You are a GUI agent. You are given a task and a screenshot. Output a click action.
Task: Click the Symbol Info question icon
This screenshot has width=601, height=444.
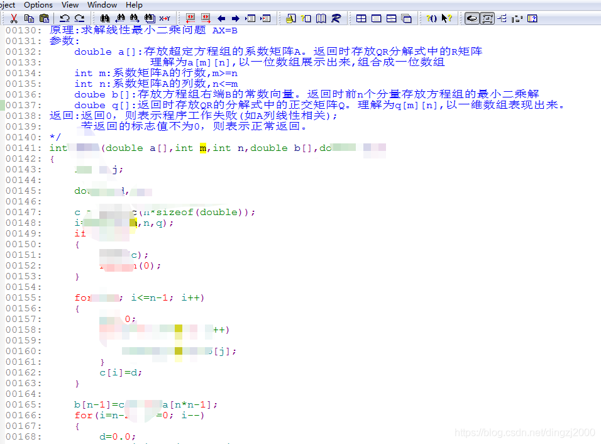point(306,18)
